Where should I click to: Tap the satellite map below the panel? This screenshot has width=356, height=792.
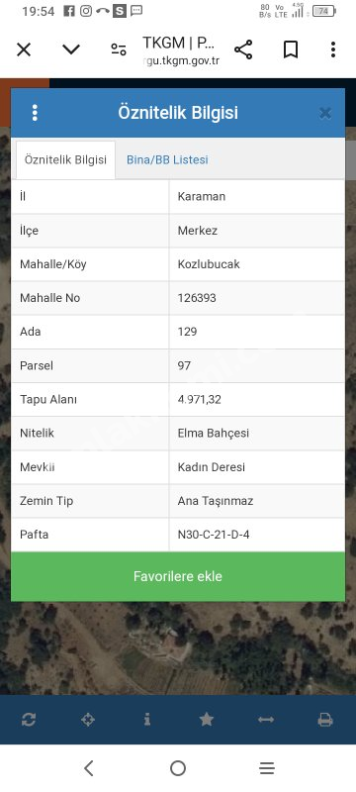click(x=178, y=648)
